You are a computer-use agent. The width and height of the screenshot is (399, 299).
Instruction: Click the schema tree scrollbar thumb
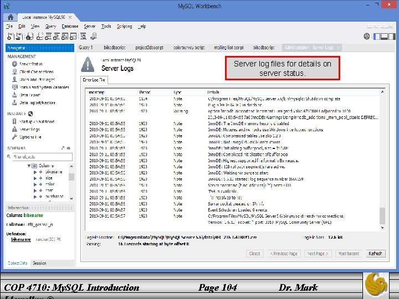[x=71, y=177]
